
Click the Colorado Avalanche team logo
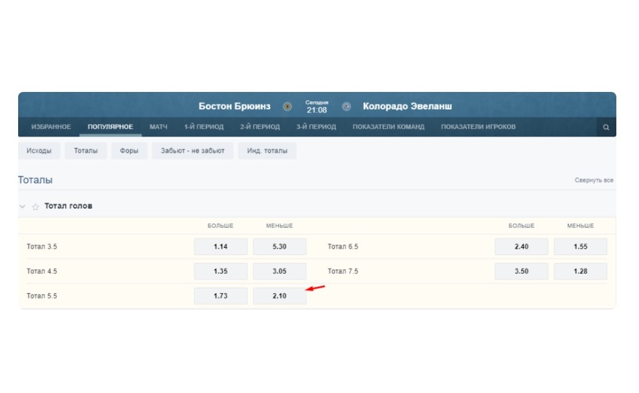pos(346,106)
